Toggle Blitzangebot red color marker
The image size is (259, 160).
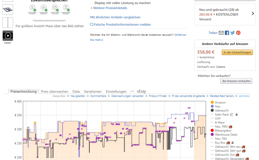pyautogui.click(x=212, y=130)
